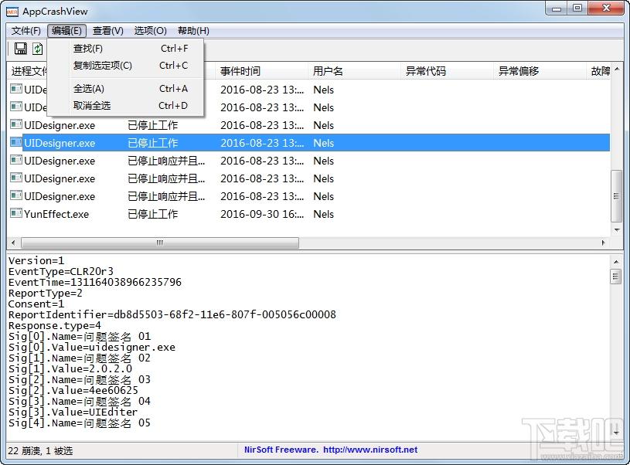Image resolution: width=630 pixels, height=465 pixels.
Task: Close the open 编辑(E) menu
Action: (66, 31)
